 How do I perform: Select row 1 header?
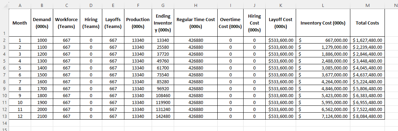click(x=4, y=23)
